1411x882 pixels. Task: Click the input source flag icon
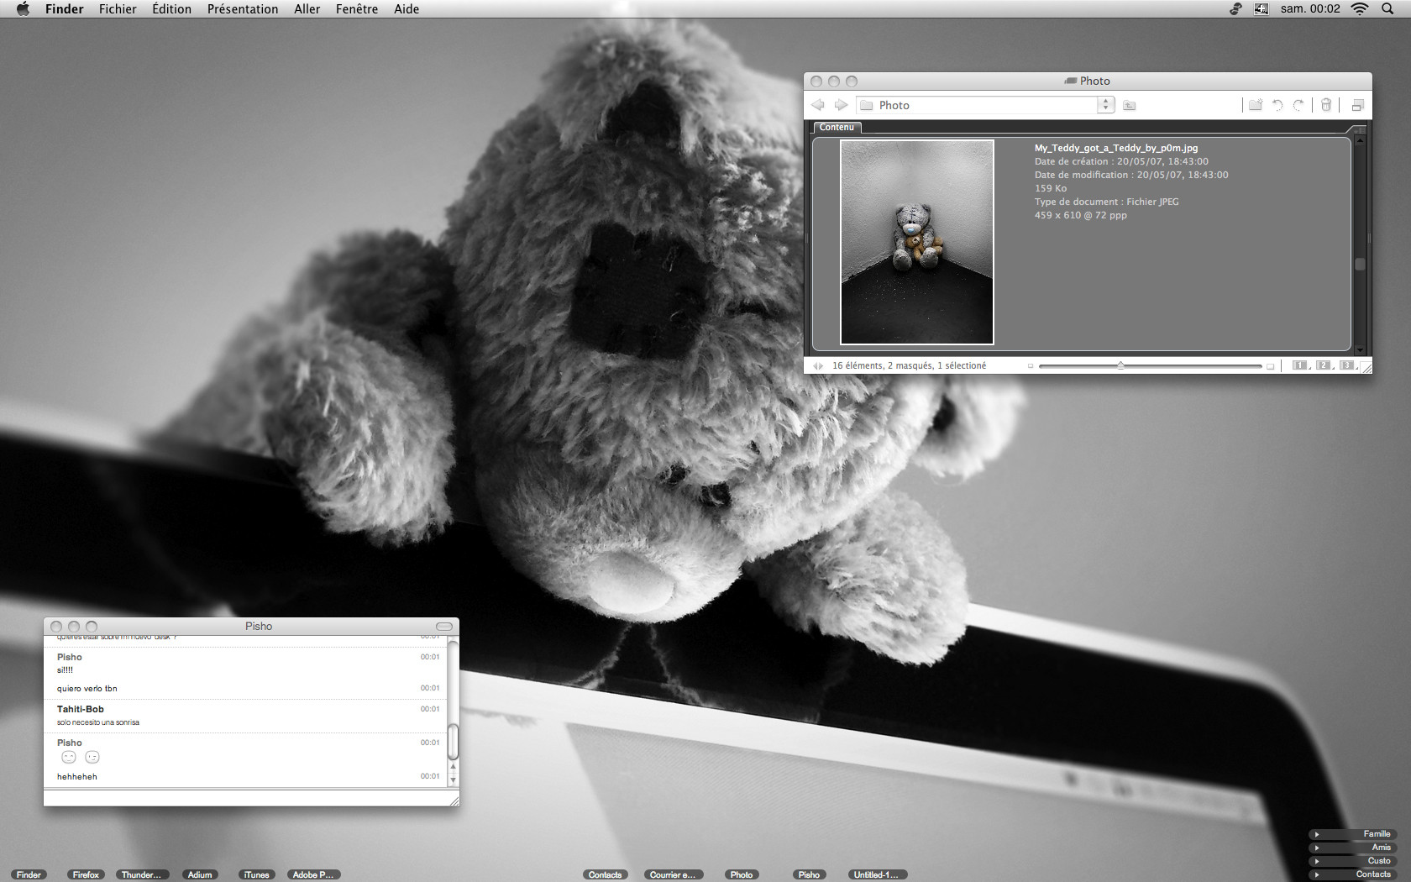[1262, 8]
